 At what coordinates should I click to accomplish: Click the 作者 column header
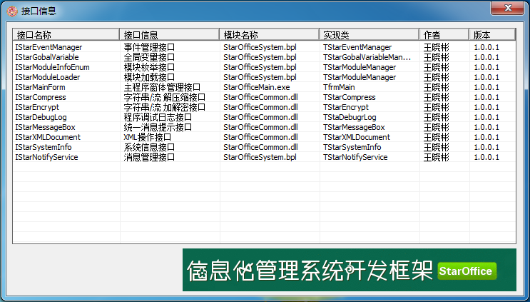click(444, 34)
